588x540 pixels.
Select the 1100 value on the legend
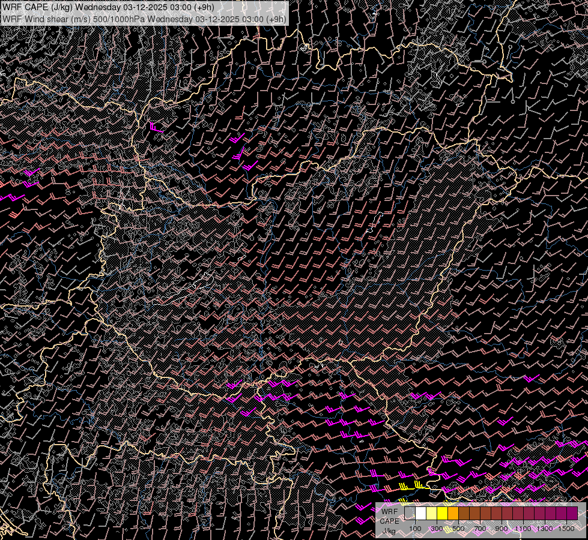(523, 529)
